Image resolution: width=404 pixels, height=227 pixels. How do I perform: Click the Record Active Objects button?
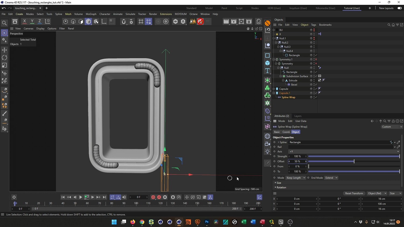pyautogui.click(x=153, y=197)
